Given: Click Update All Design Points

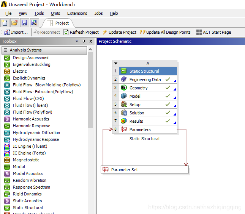Looking at the screenshot, I should point(165,32).
